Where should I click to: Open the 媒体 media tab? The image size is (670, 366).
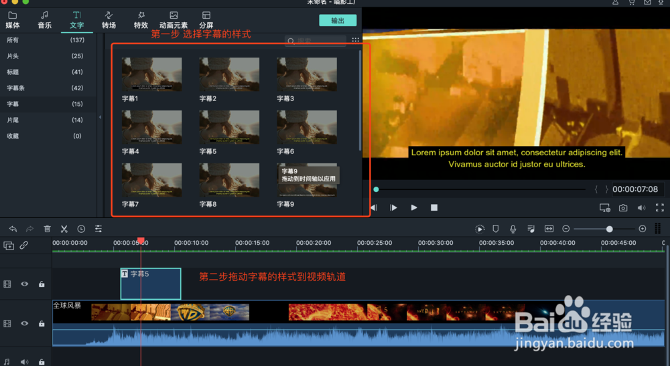pyautogui.click(x=12, y=20)
